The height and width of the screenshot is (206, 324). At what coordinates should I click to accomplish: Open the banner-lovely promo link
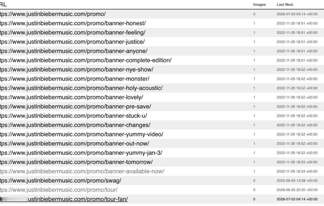(71, 97)
